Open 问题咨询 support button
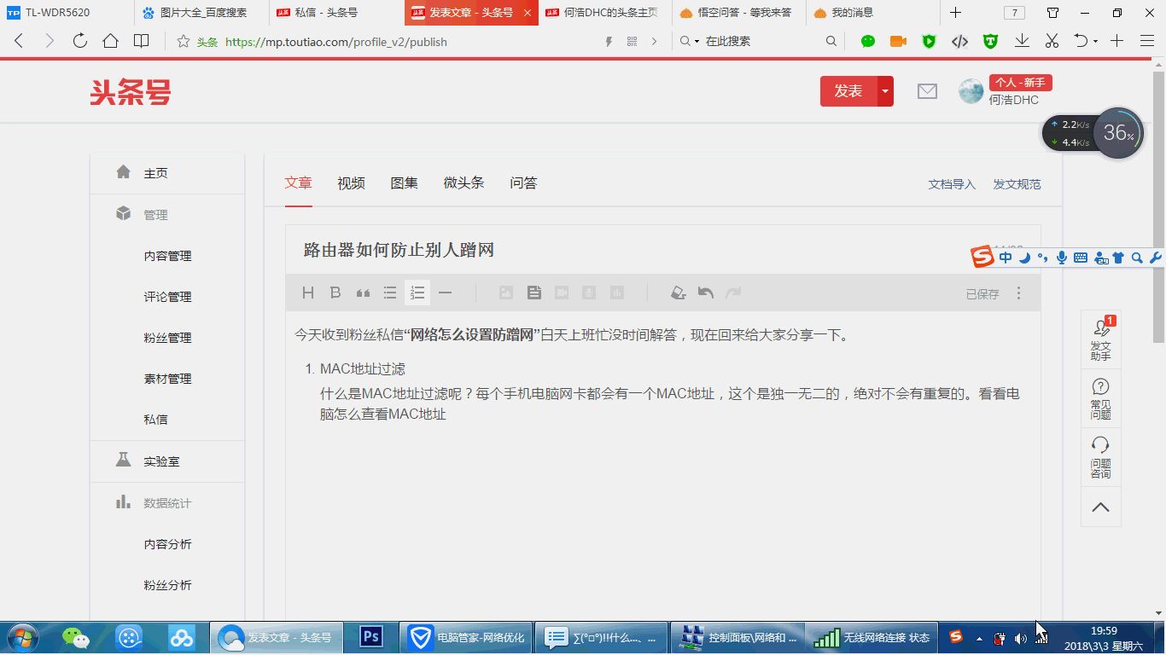 [x=1100, y=457]
